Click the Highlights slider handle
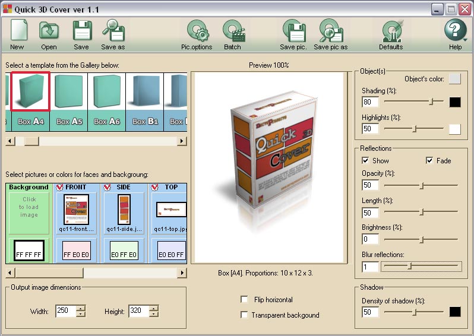The width and height of the screenshot is (474, 336). 415,129
